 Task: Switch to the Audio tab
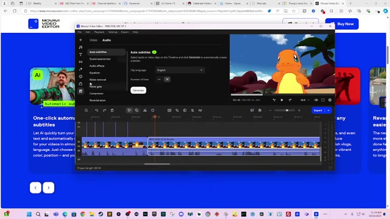[107, 40]
